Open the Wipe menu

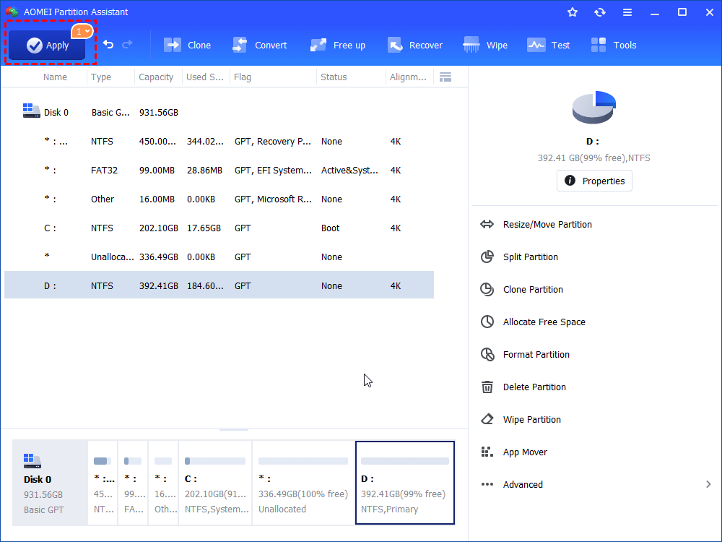(x=485, y=45)
